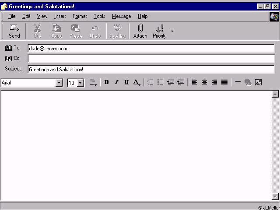Open the Help menu
Screen dimensions: 280x210
[143, 17]
